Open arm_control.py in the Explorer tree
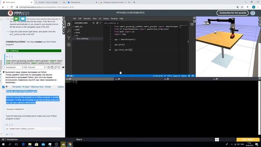The height and width of the screenshot is (147, 261). pos(82,39)
